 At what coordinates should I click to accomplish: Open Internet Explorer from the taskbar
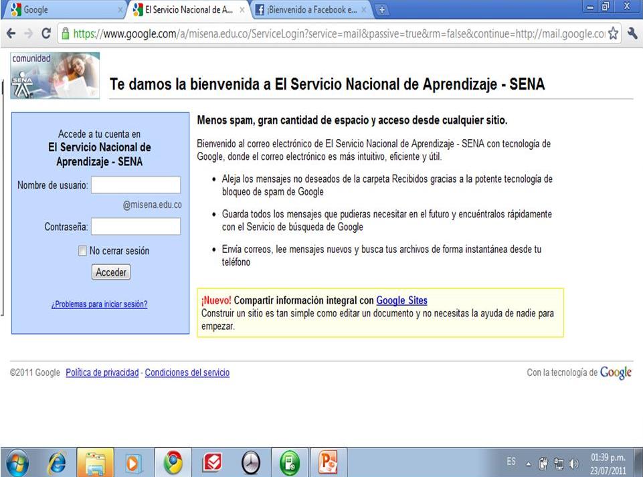pyautogui.click(x=57, y=462)
